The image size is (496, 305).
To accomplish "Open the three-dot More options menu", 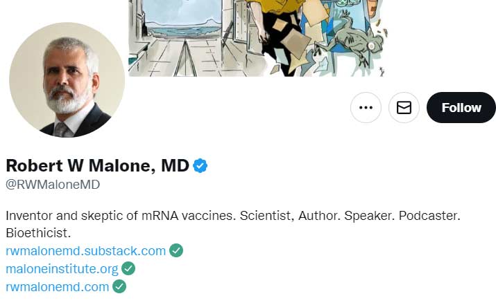I will 366,107.
